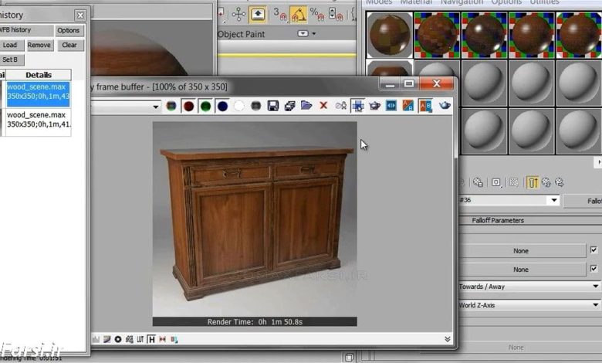602x363 pixels.
Task: Switch to RGB color channel in VFB
Action: click(171, 106)
